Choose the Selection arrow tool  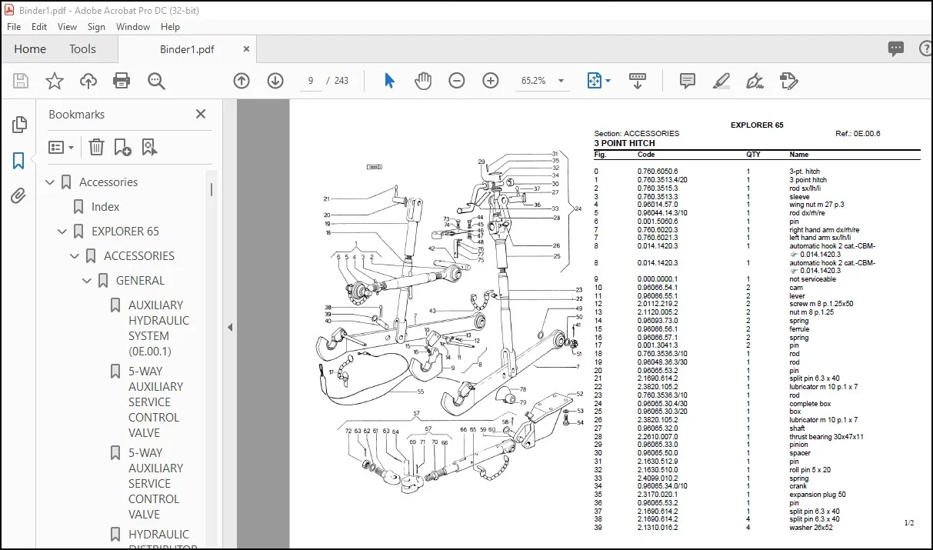pyautogui.click(x=389, y=81)
